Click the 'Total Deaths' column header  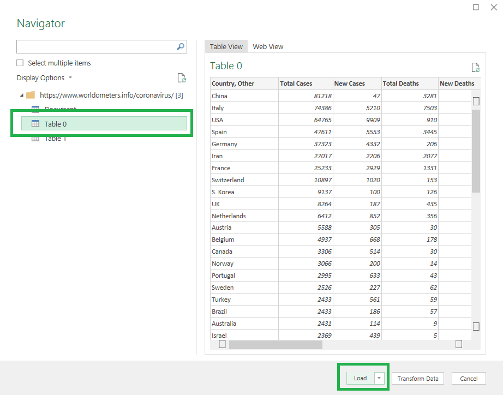click(410, 83)
